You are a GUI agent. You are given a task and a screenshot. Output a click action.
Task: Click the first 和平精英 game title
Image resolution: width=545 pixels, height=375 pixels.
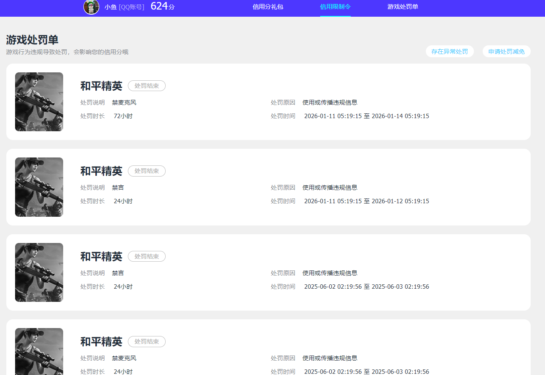pyautogui.click(x=100, y=85)
